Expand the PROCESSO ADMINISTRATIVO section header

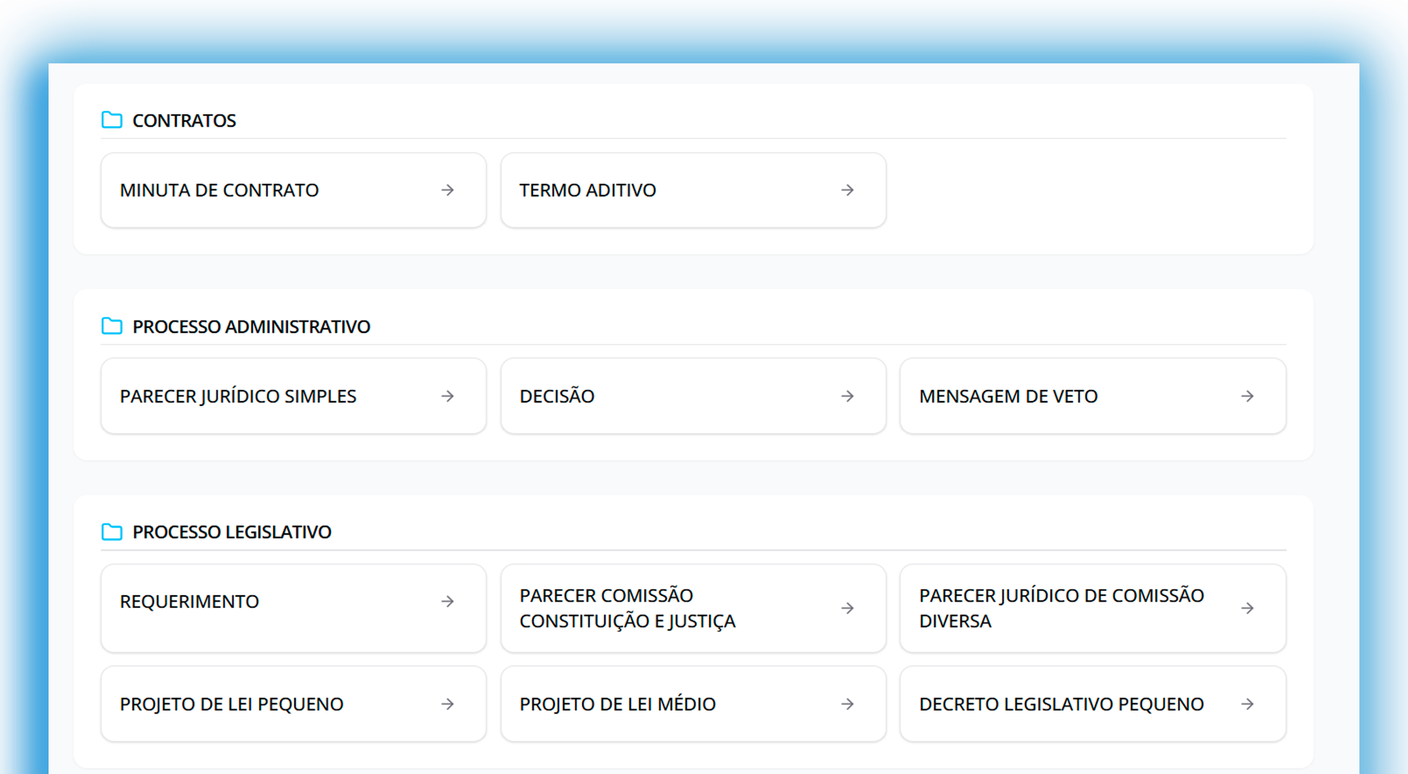point(251,326)
